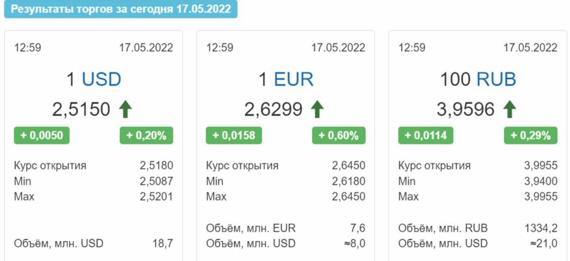Click the RUB volume value 1334,2

click(541, 228)
